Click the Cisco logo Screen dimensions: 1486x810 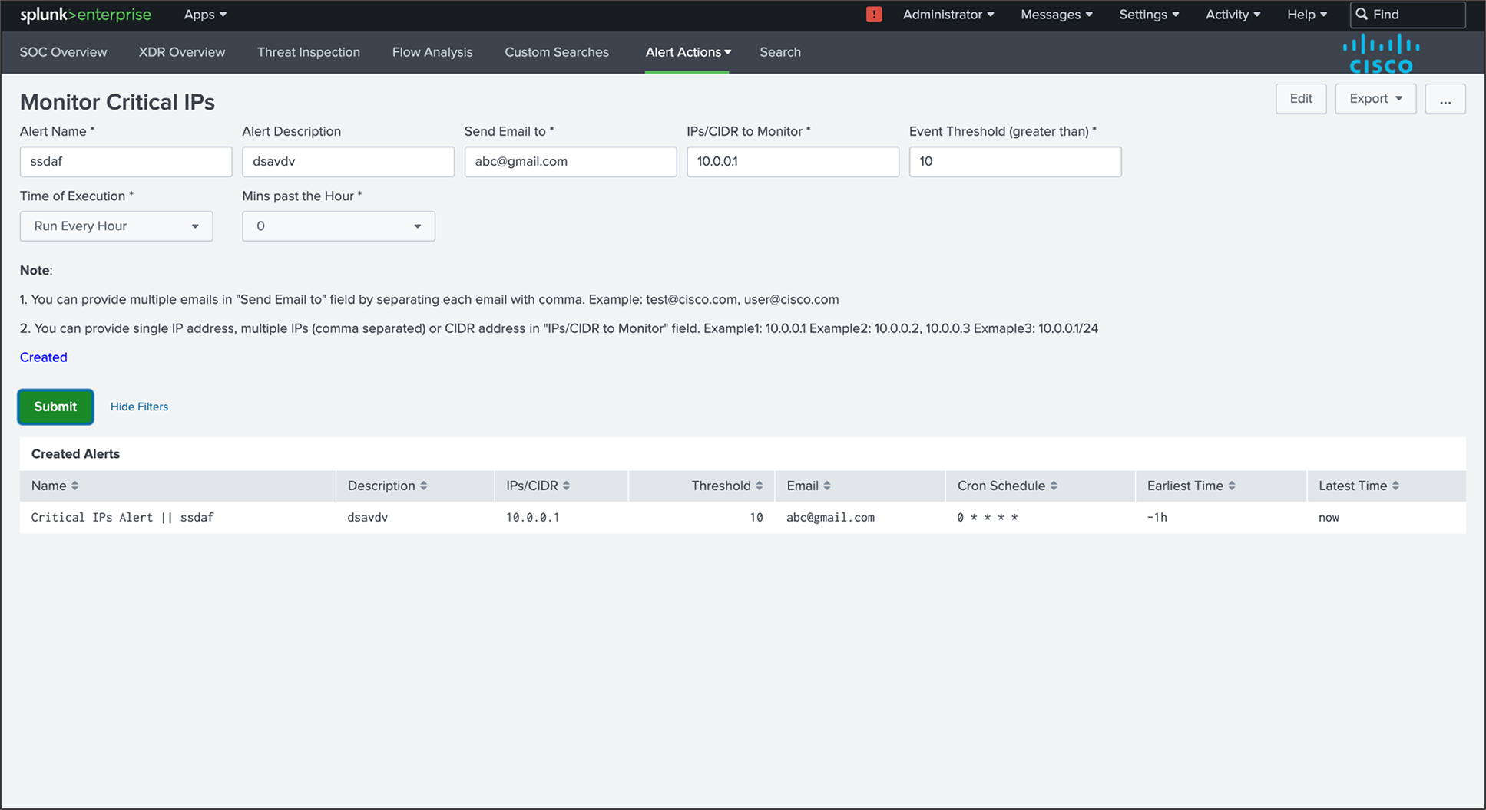pyautogui.click(x=1381, y=54)
